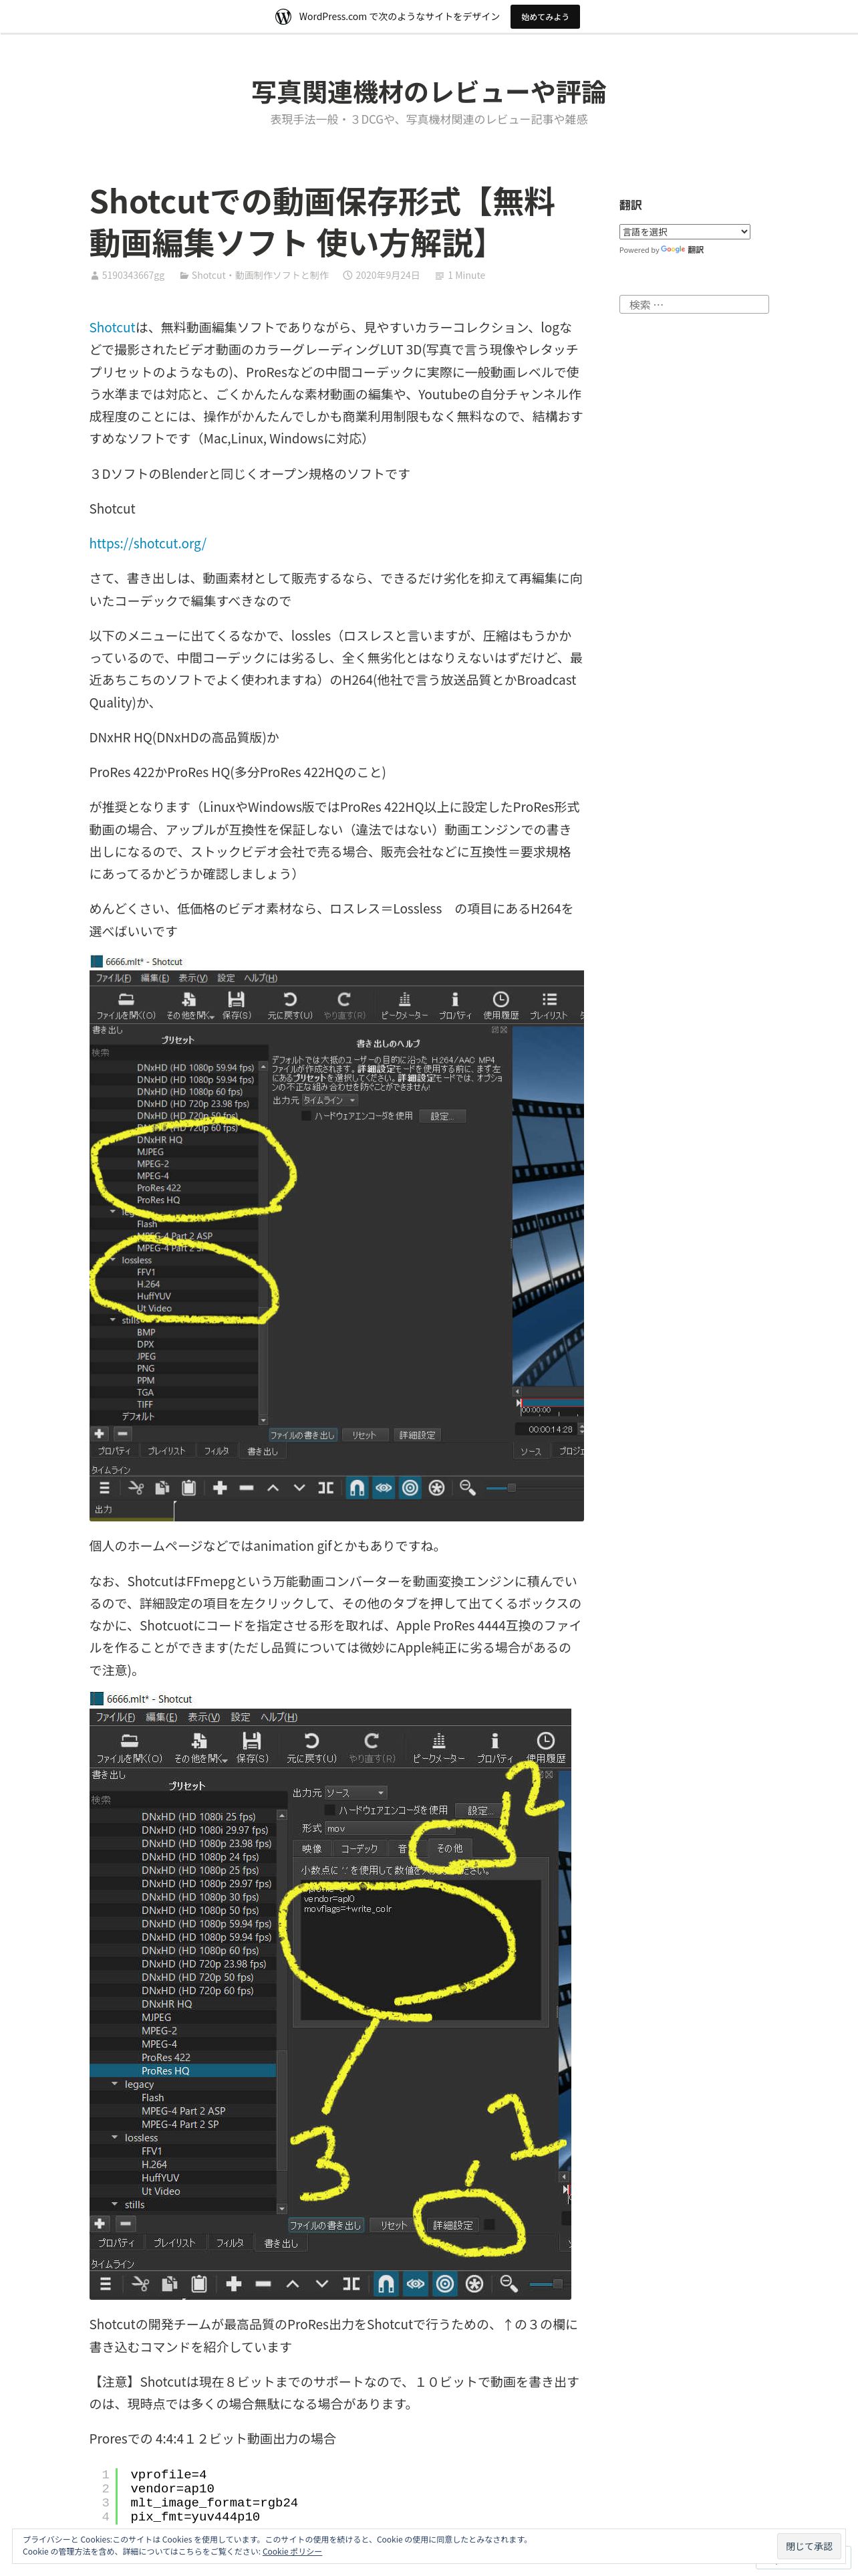In second Shotcut screenshot, click その他を開く dropdown icon
This screenshot has width=858, height=2576.
click(198, 1741)
